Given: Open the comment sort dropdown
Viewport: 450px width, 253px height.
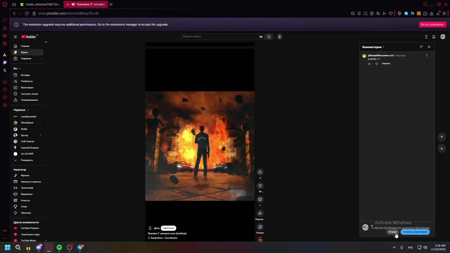Looking at the screenshot, I should 422,47.
